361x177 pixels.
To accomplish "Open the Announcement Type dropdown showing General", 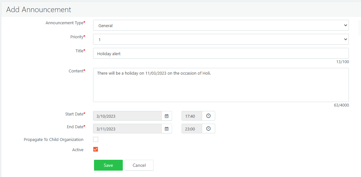I will click(x=221, y=26).
